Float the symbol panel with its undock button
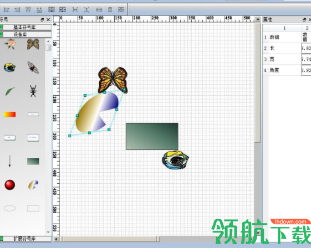This screenshot has height=248, width=311. 42,19
